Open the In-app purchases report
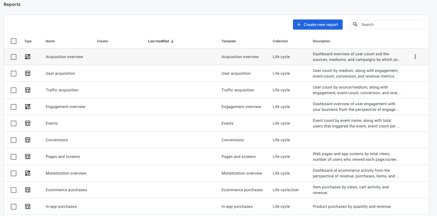Image resolution: width=437 pixels, height=216 pixels. click(61, 206)
